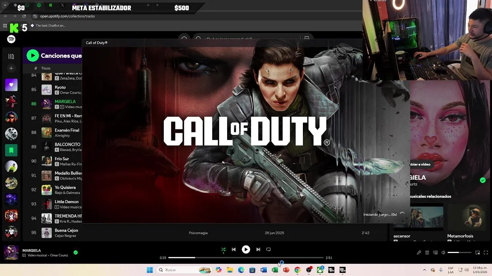Viewport: 492px width, 276px height.
Task: Skip to next track
Action: (258, 250)
